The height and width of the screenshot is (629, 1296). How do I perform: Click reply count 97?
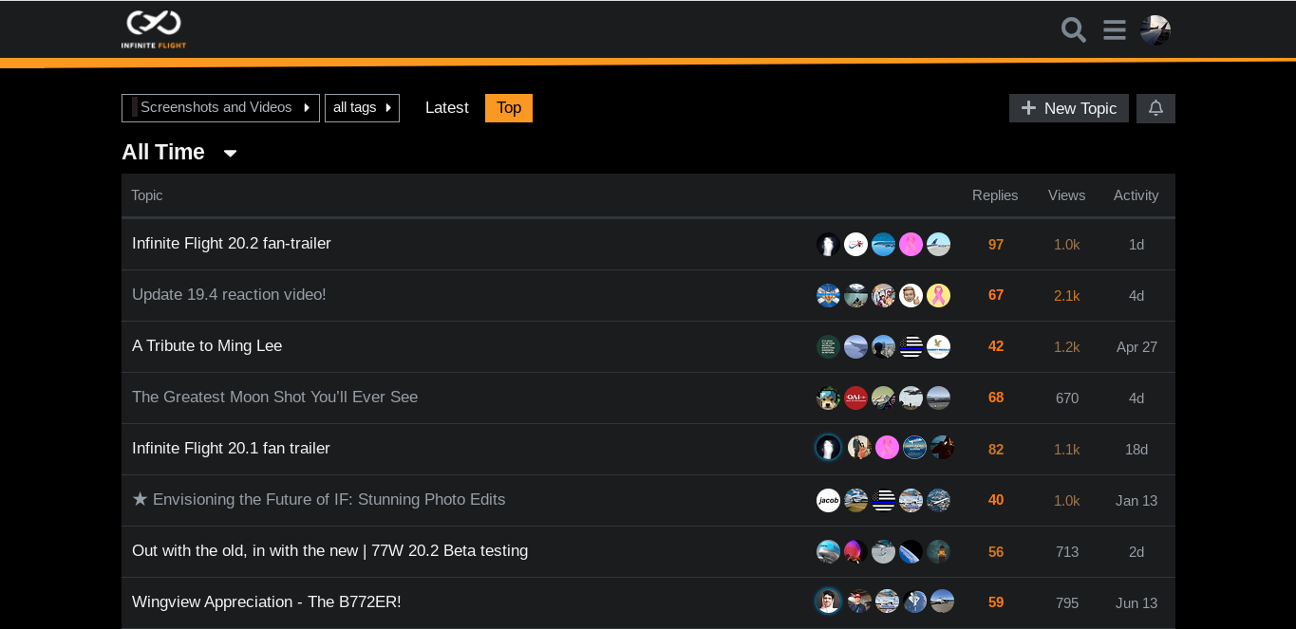pyautogui.click(x=996, y=245)
